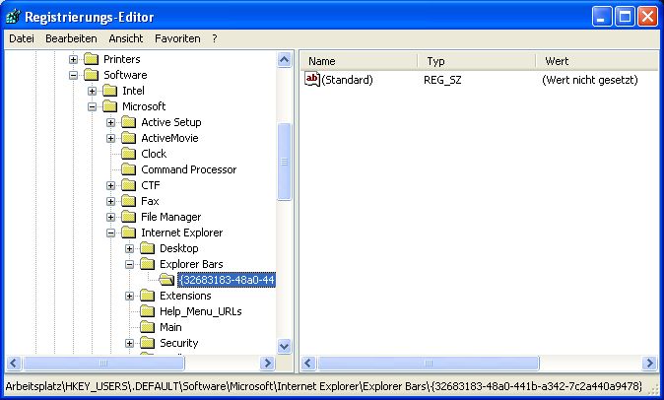Select the Command Processor tree entry
The image size is (664, 400).
click(x=189, y=169)
